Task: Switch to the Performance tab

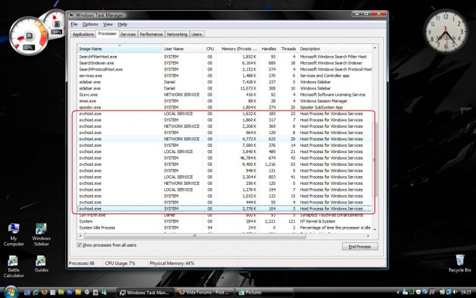Action: pos(151,34)
